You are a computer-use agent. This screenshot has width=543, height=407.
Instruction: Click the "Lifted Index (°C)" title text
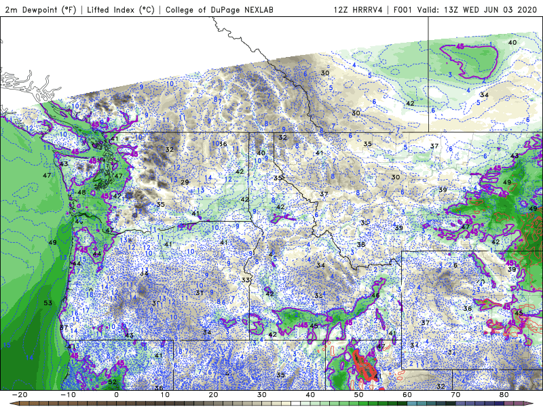[x=121, y=9]
